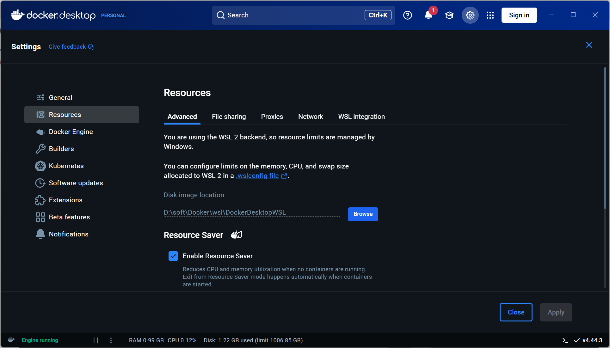
Task: Click the Sign in button
Action: click(519, 15)
